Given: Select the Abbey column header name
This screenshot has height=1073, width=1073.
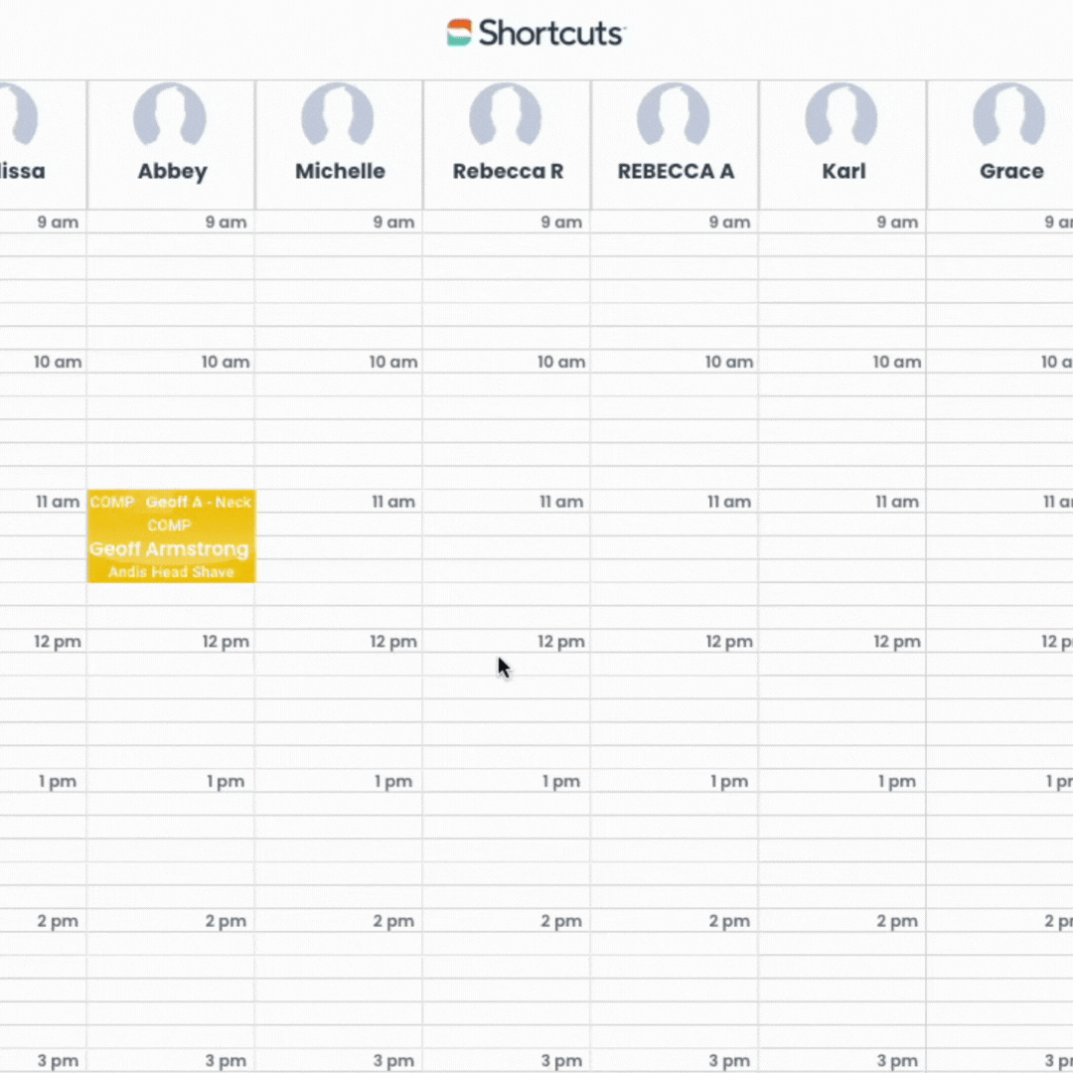Looking at the screenshot, I should coord(172,171).
